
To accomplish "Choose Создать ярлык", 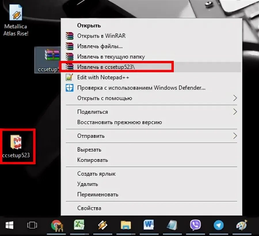I will click(x=151, y=174).
